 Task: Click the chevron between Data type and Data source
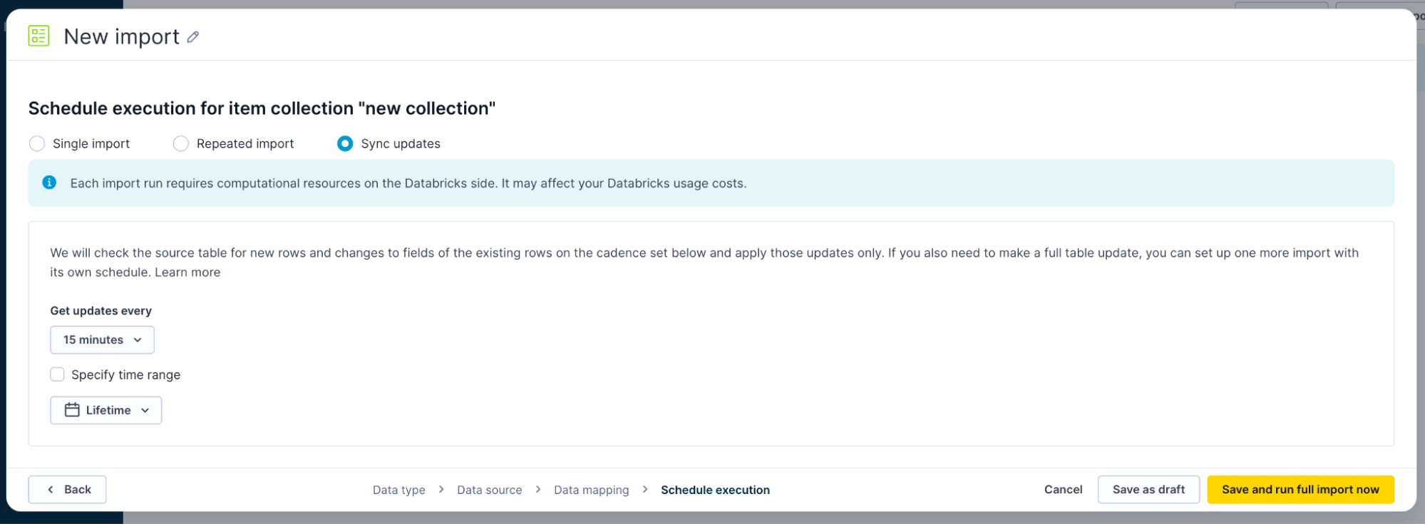[x=441, y=490]
